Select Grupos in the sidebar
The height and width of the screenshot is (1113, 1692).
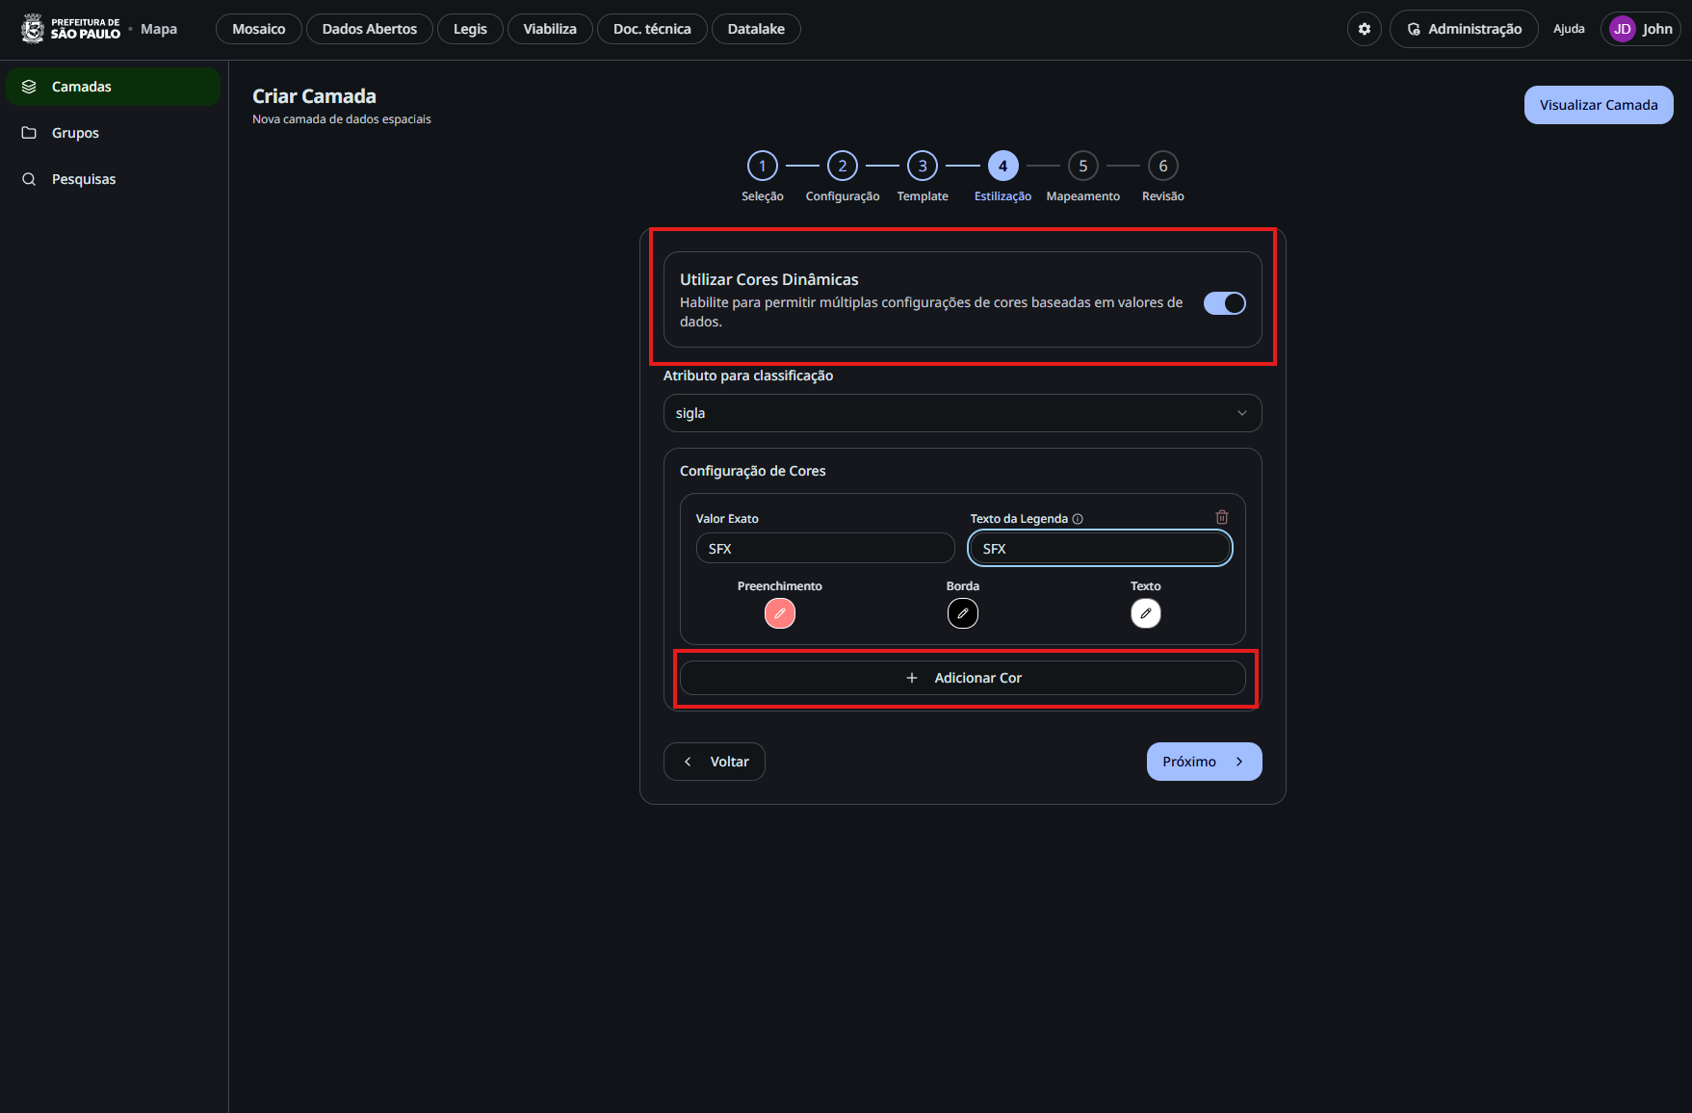(x=114, y=133)
